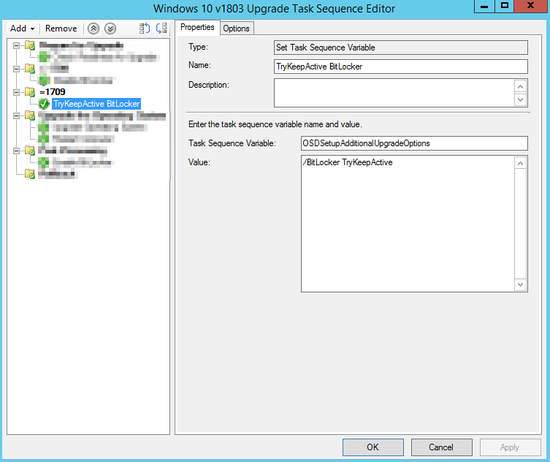Click the Task Sequence Variable input field
The width and height of the screenshot is (550, 462).
pos(413,143)
